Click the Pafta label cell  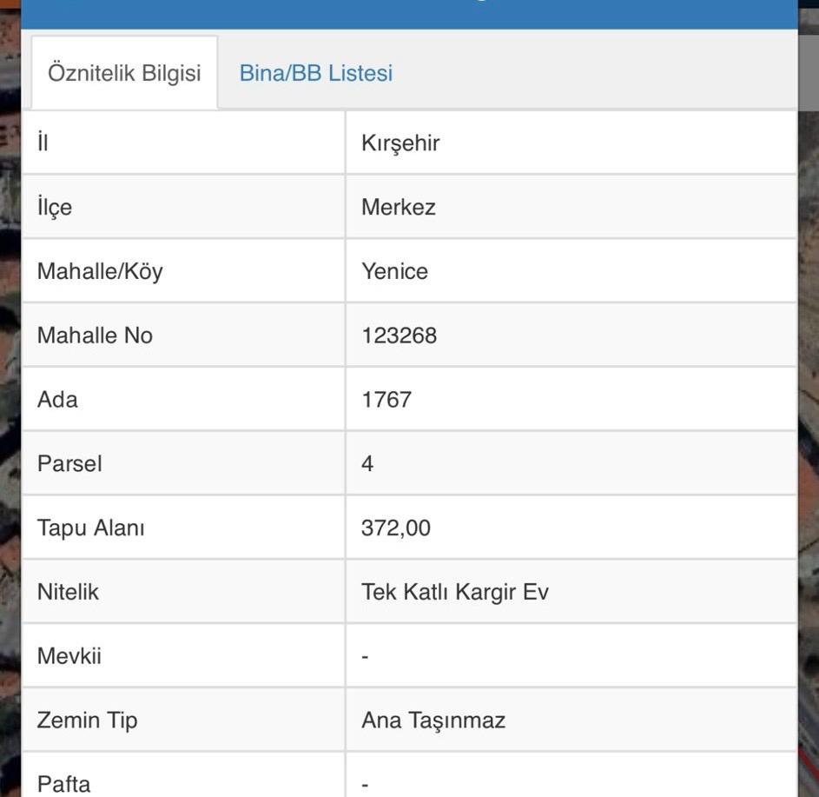pyautogui.click(x=183, y=775)
